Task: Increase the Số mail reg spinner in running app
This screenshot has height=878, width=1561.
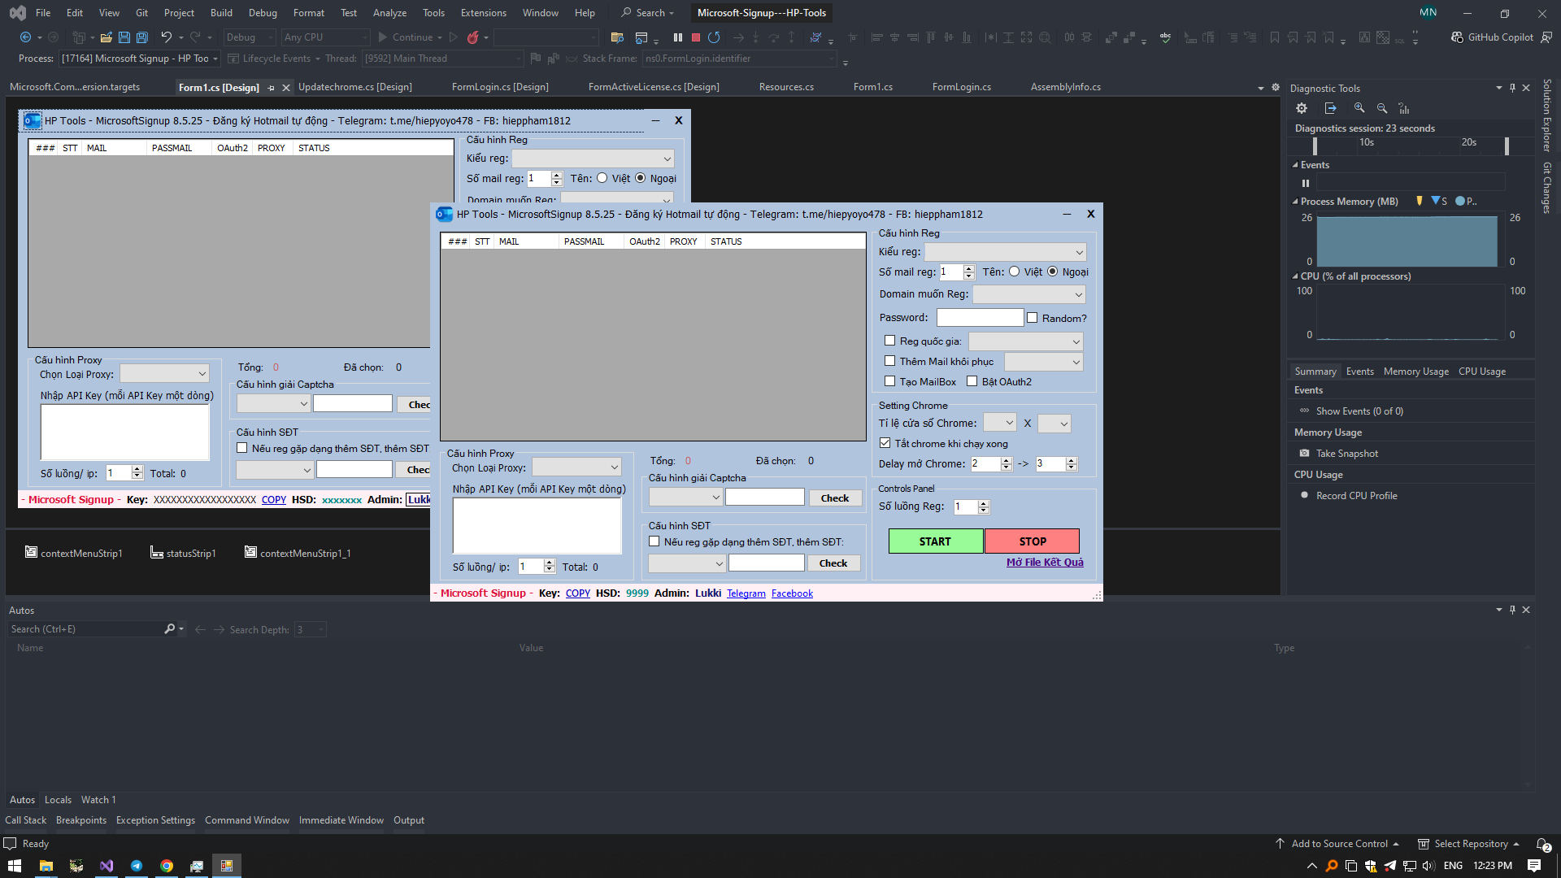Action: (968, 268)
